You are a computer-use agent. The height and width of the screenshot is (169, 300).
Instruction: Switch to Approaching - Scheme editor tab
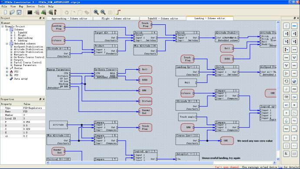[70, 18]
